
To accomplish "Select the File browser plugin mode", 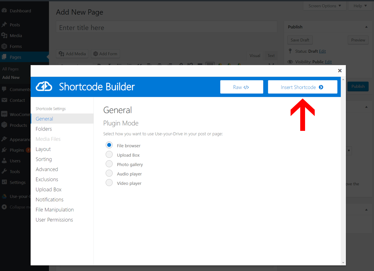I will point(109,145).
